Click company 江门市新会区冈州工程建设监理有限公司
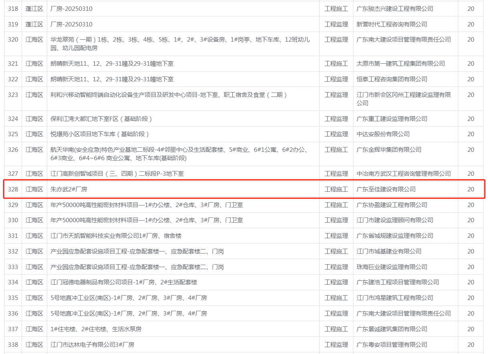This screenshot has height=354, width=488. point(403,99)
